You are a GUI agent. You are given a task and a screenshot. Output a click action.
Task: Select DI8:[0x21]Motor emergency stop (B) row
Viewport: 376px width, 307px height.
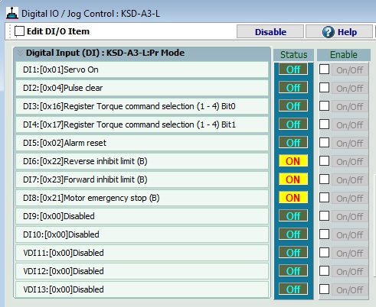142,198
